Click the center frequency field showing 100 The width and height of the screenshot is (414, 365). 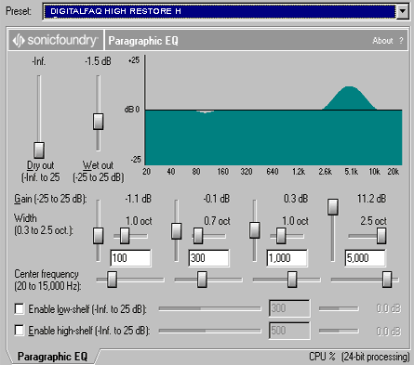click(130, 257)
